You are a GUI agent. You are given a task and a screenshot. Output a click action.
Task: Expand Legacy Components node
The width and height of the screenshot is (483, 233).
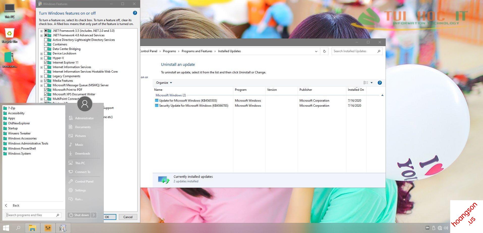point(41,76)
